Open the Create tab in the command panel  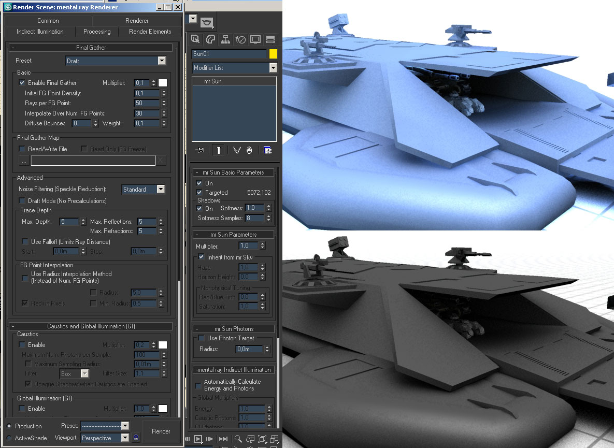coord(195,39)
